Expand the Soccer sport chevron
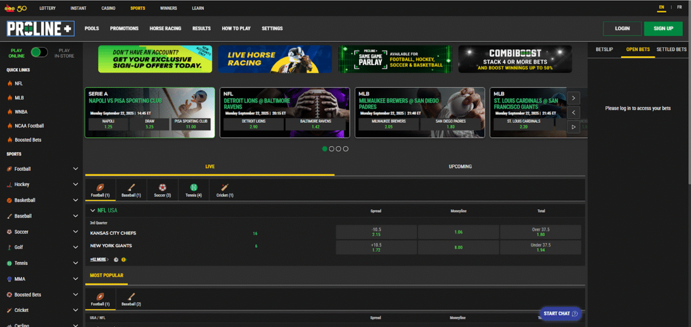Viewport: 691px width, 327px height. pos(75,232)
